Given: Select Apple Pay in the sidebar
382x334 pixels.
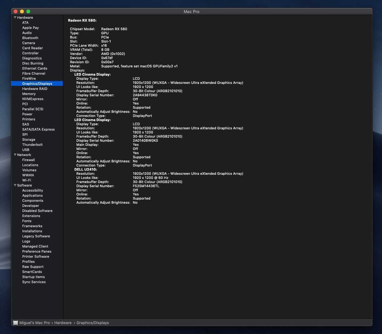Looking at the screenshot, I should coord(31,28).
